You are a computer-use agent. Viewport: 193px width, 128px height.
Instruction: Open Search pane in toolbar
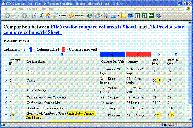pos(60,16)
